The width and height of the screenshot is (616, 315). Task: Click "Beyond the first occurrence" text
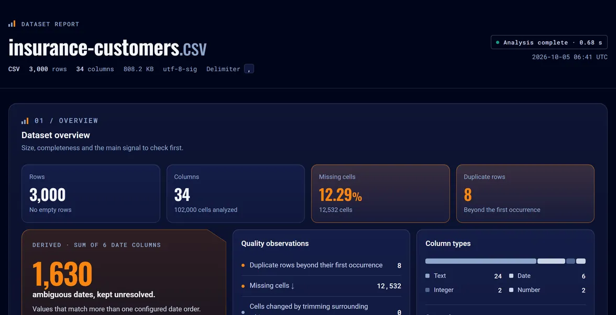(502, 210)
